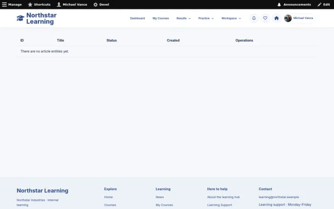The image size is (334, 209).
Task: Expand the Results dropdown chevron
Action: click(x=189, y=19)
